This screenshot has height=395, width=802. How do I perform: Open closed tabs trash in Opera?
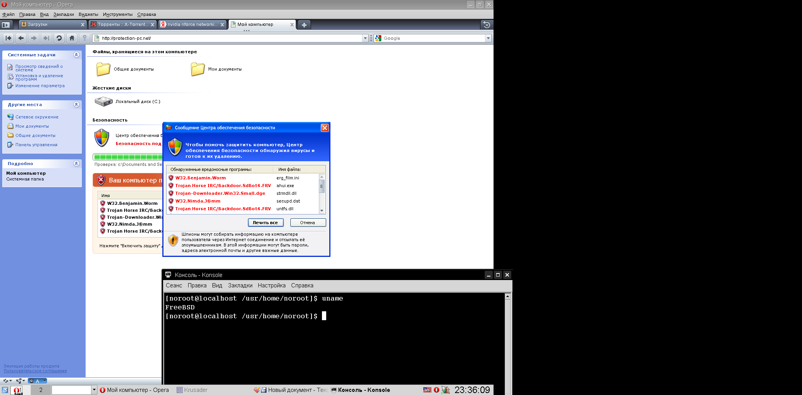click(487, 25)
